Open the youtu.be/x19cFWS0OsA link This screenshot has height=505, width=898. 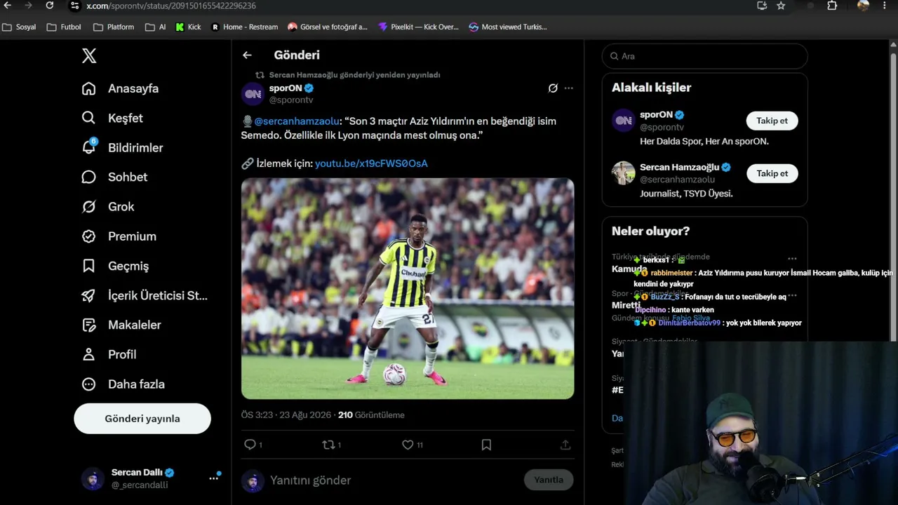tap(371, 163)
